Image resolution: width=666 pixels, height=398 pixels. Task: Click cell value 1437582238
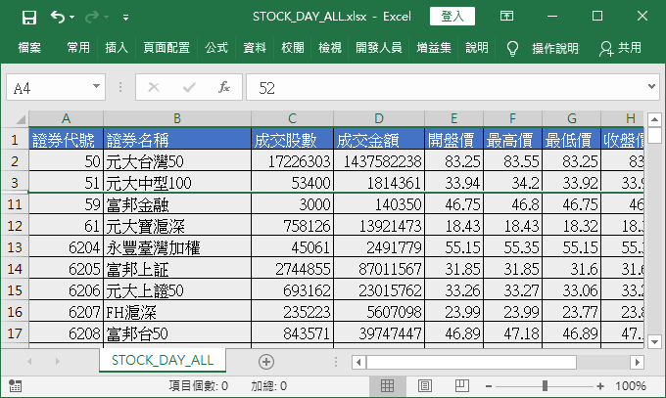[x=379, y=161]
